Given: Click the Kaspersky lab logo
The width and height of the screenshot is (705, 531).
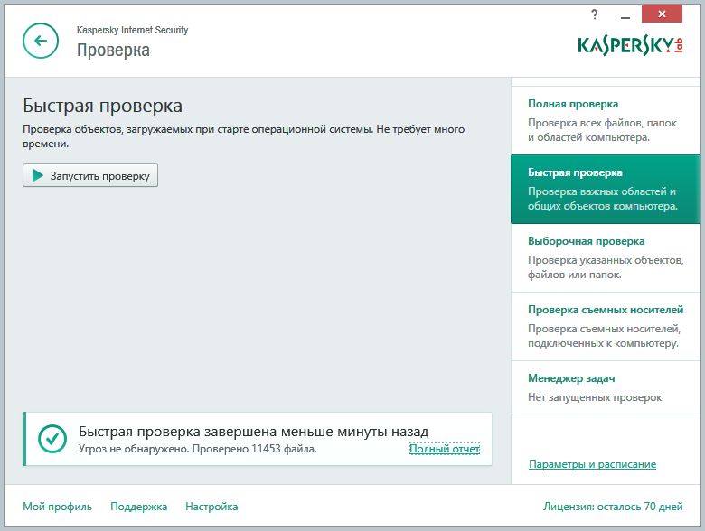Looking at the screenshot, I should pyautogui.click(x=630, y=45).
